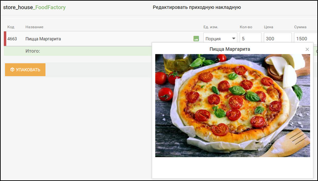Screen dimensions: 318x181
Task: Click the Ед. изм. column header
Action: pyautogui.click(x=211, y=27)
